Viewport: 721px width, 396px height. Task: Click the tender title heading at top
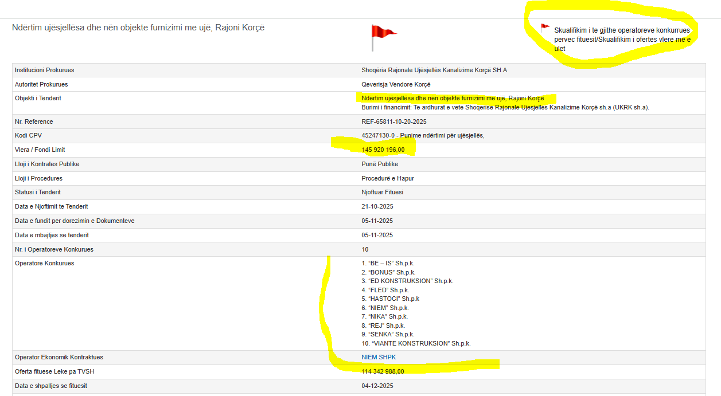[138, 28]
